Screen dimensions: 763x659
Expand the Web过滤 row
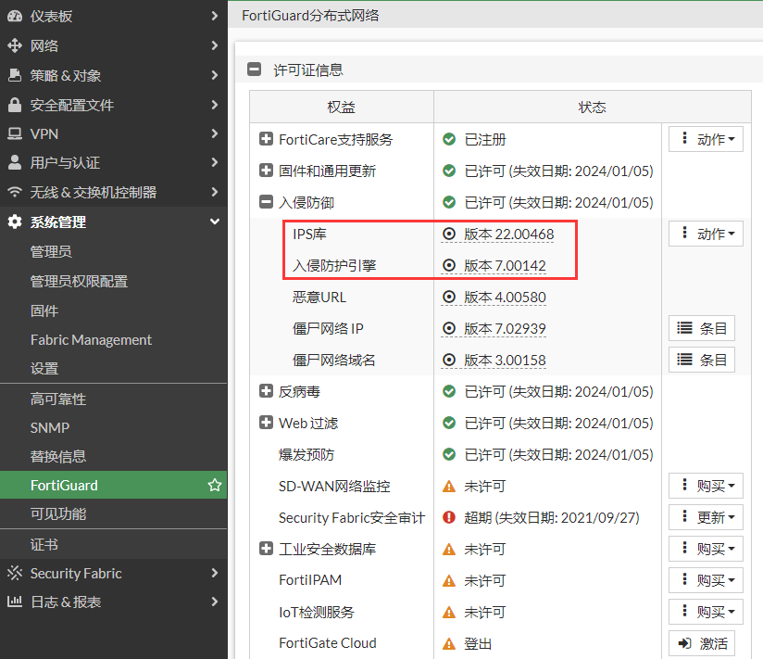[266, 423]
